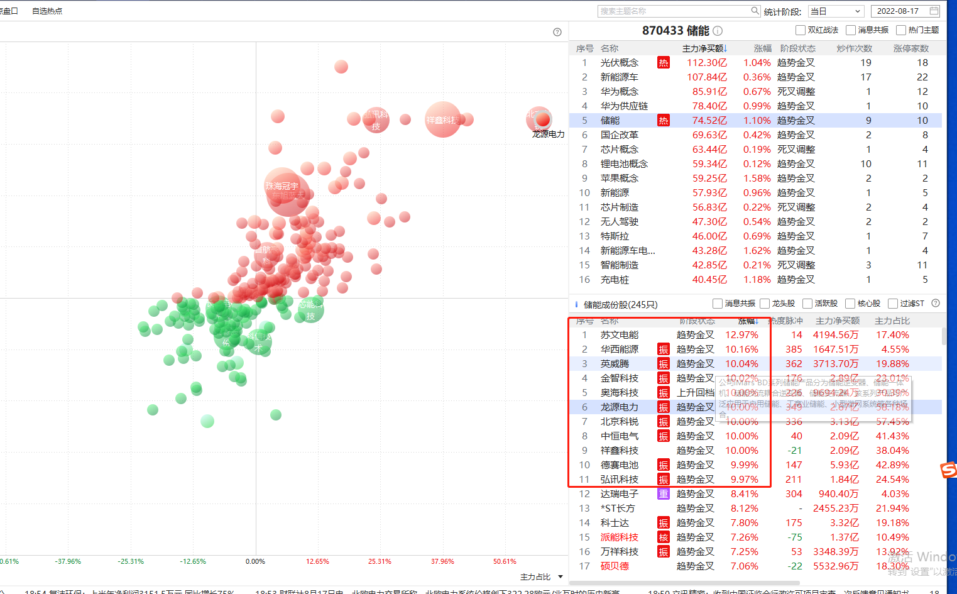This screenshot has height=594, width=957.
Task: Enable the 热门主题 checkbox
Action: [x=900, y=30]
